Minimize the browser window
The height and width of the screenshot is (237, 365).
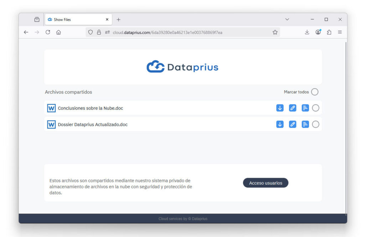[312, 19]
